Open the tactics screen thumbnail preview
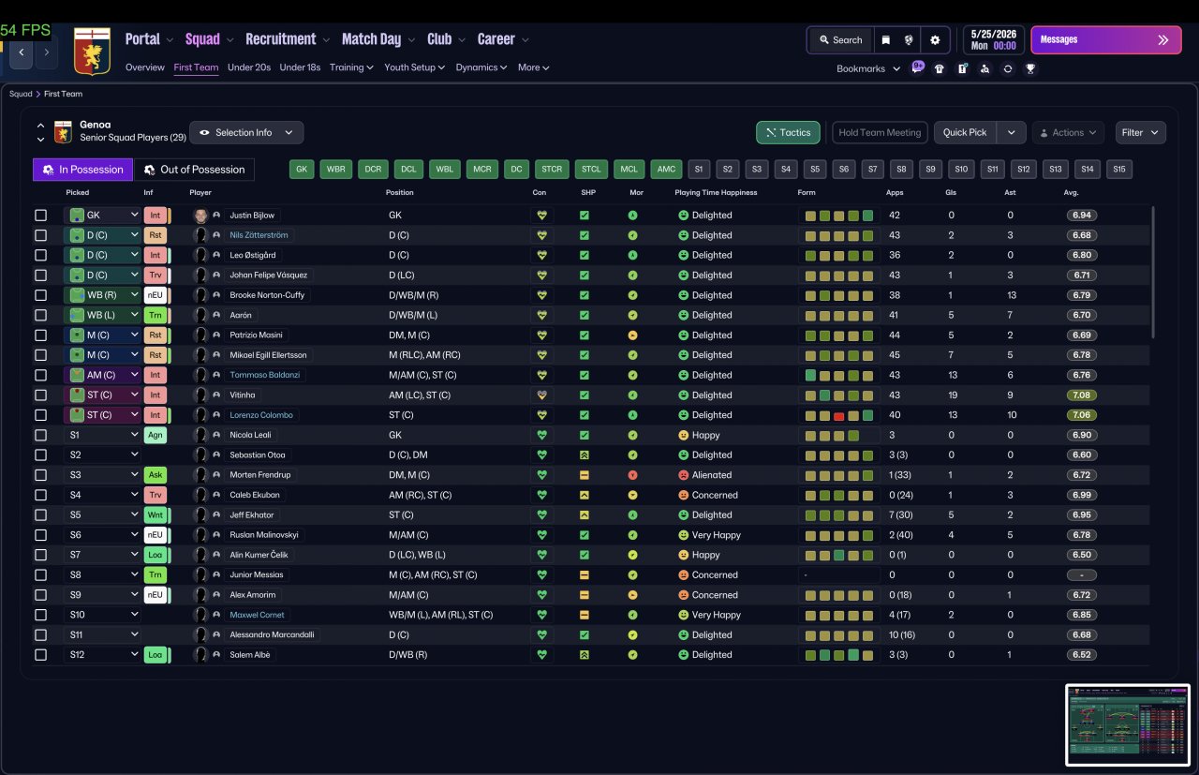 coord(1128,724)
